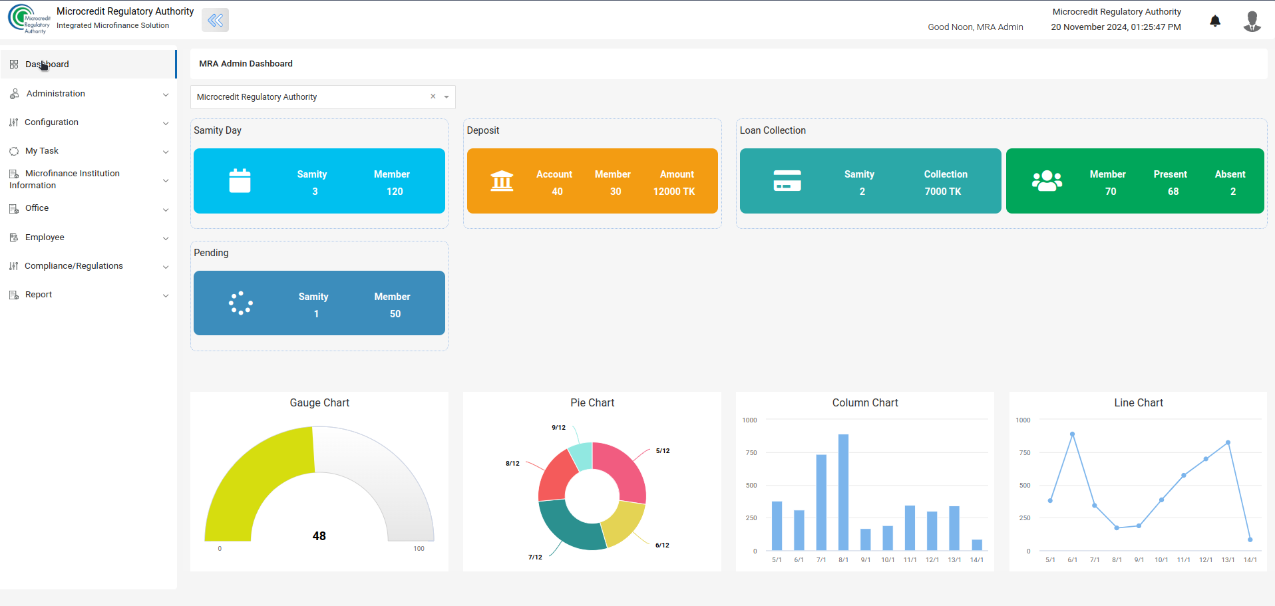Clear selected organization with X icon

click(433, 96)
